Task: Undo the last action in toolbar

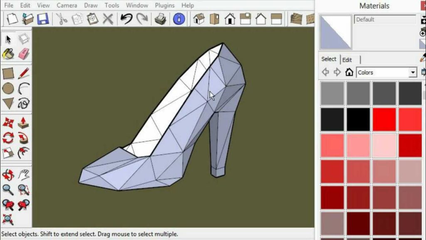Action: [126, 19]
